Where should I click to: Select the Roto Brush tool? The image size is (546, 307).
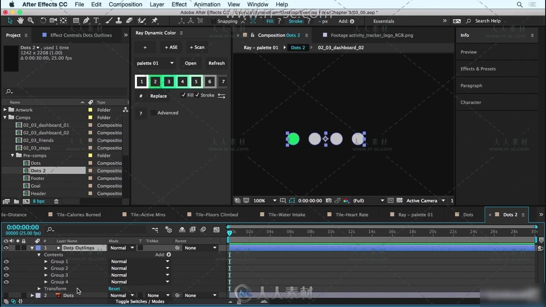pos(142,20)
